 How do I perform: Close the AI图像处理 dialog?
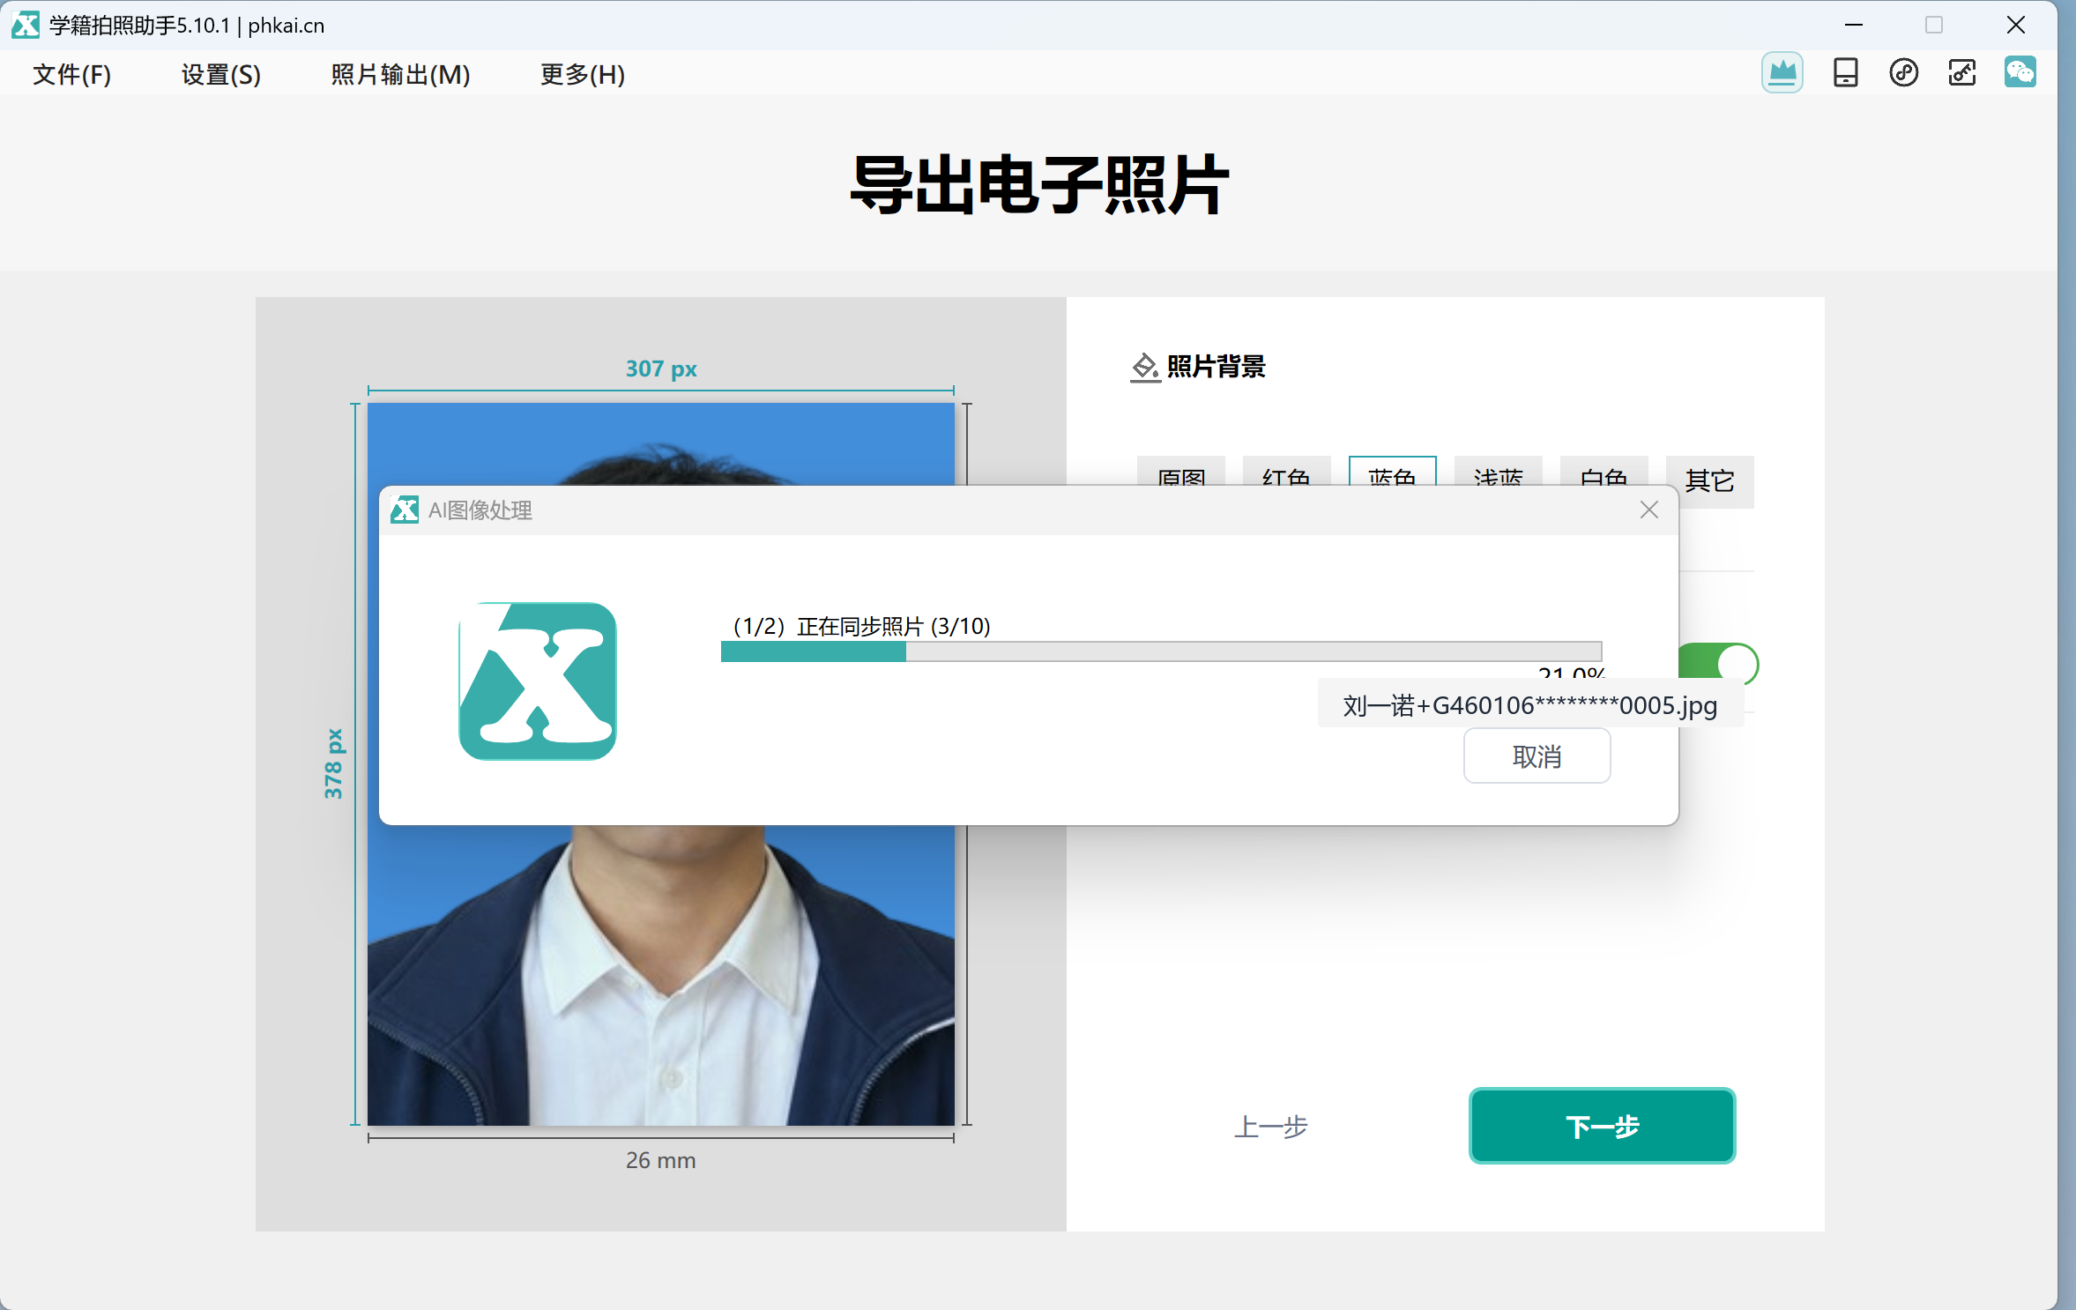1648,510
